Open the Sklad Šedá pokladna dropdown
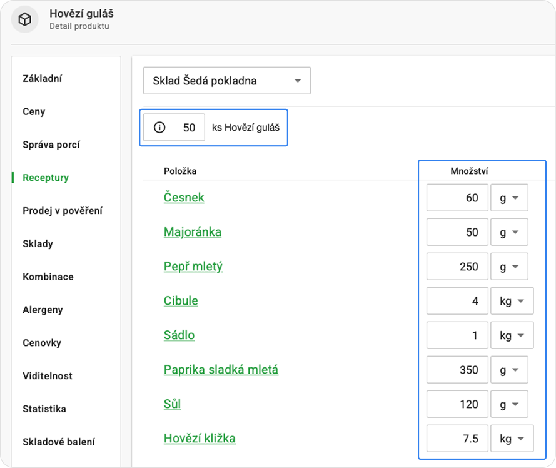Screen dimensions: 556x468 226,81
